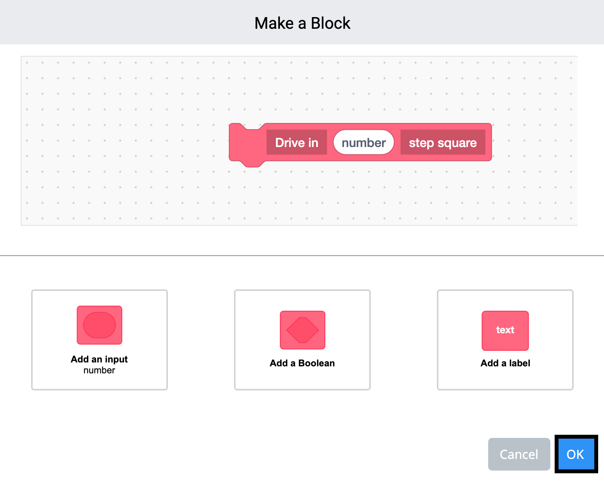Click the pink text swatch in Add a label
This screenshot has height=490, width=604.
click(505, 330)
